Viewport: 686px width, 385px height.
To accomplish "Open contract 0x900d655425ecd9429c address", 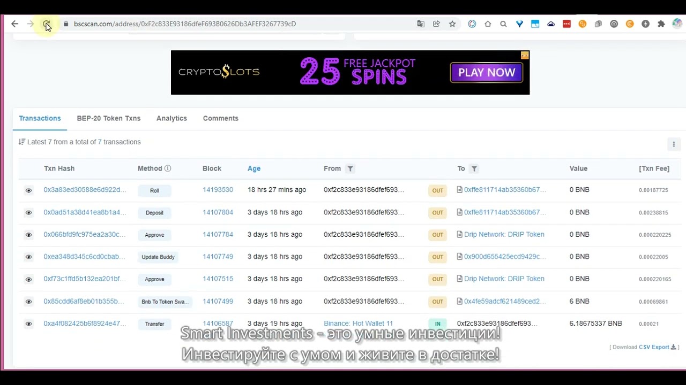I will coord(505,257).
